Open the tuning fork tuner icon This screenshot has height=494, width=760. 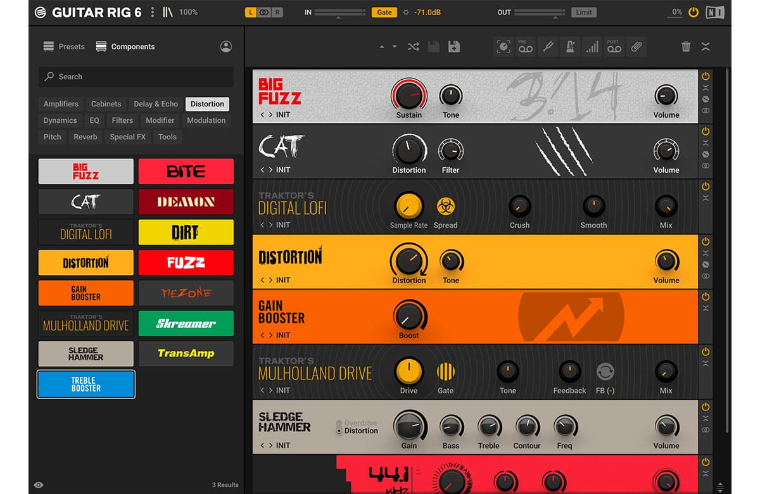[x=548, y=47]
